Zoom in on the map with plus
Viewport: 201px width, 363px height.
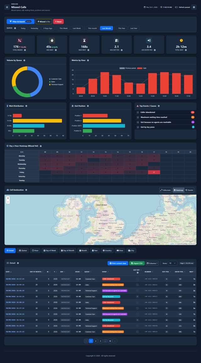pyautogui.click(x=8, y=198)
